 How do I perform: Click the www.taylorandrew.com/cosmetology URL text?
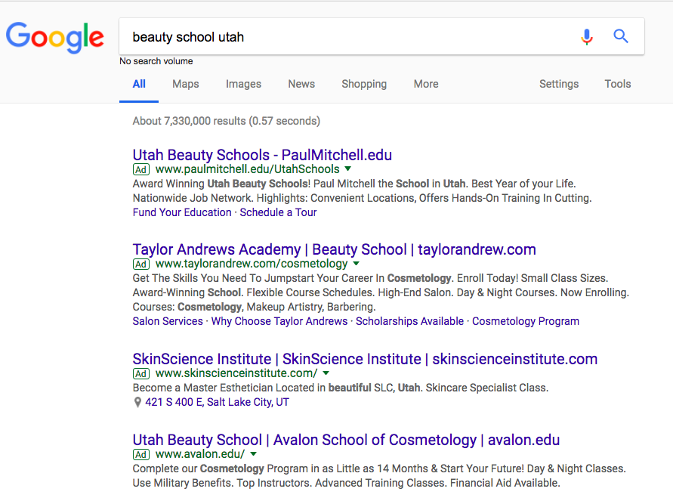(x=252, y=264)
